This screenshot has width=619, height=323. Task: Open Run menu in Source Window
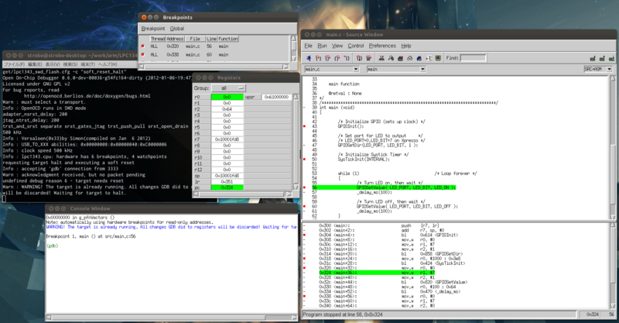click(x=322, y=46)
